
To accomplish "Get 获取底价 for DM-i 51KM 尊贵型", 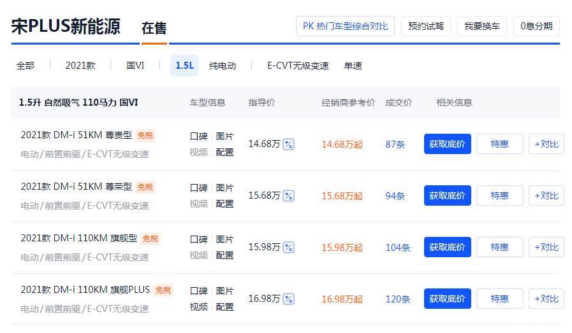I will (x=447, y=145).
